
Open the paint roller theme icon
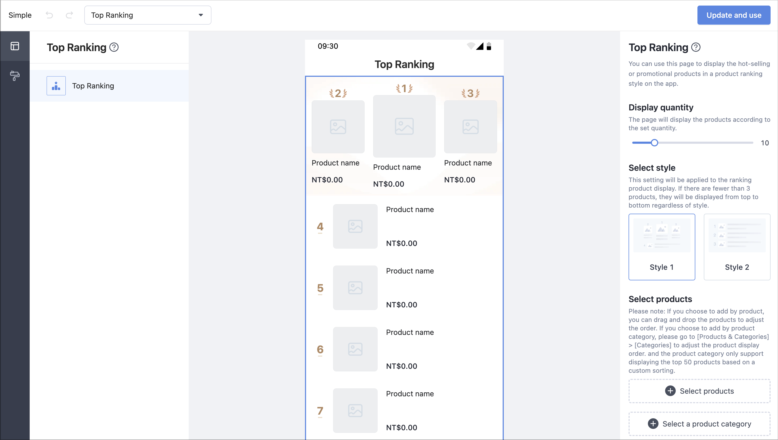15,75
